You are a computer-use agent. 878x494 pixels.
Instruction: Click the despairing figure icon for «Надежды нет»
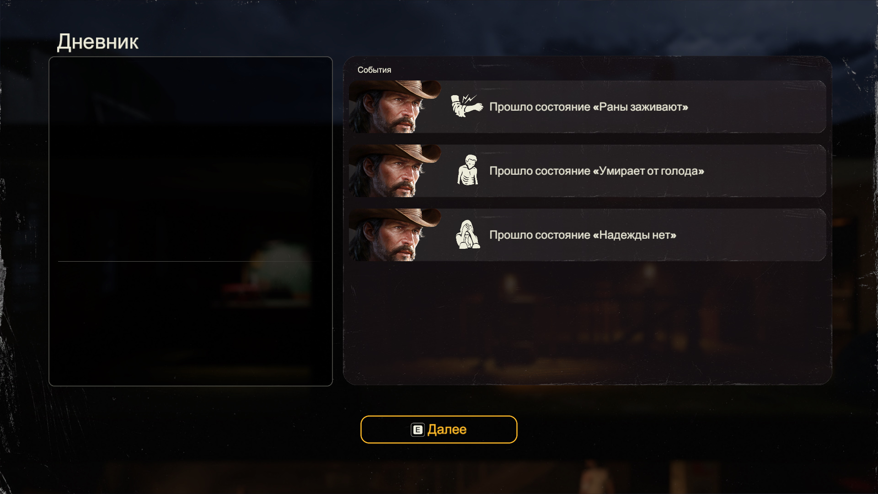click(467, 234)
